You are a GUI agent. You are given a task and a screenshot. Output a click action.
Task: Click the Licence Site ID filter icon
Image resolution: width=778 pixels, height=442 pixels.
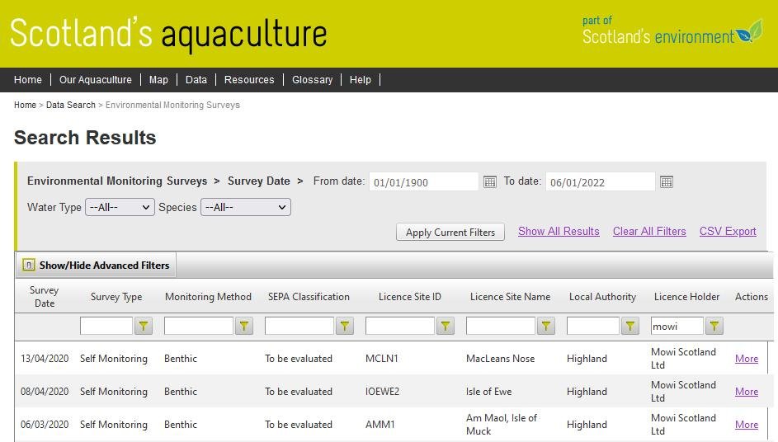pyautogui.click(x=446, y=327)
